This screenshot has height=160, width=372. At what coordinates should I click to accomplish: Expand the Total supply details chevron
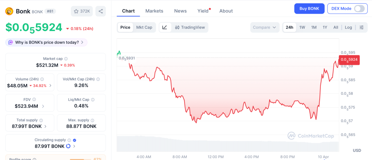click(45, 126)
